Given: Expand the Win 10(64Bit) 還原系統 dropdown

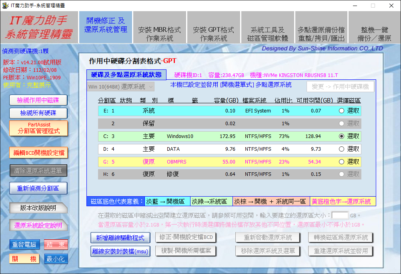Looking at the screenshot, I should 151,87.
